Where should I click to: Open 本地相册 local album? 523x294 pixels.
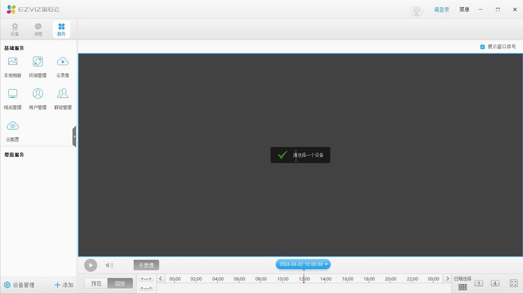pos(13,67)
